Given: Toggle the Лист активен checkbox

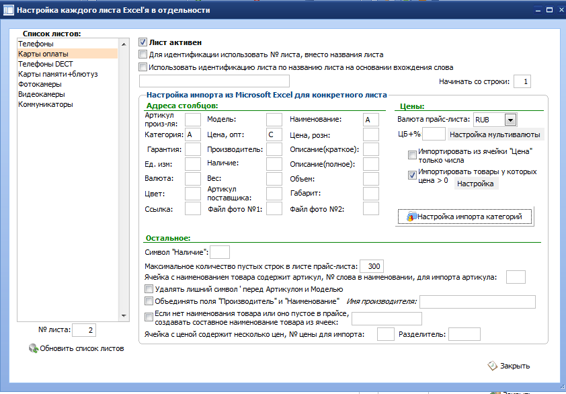Looking at the screenshot, I should 143,42.
